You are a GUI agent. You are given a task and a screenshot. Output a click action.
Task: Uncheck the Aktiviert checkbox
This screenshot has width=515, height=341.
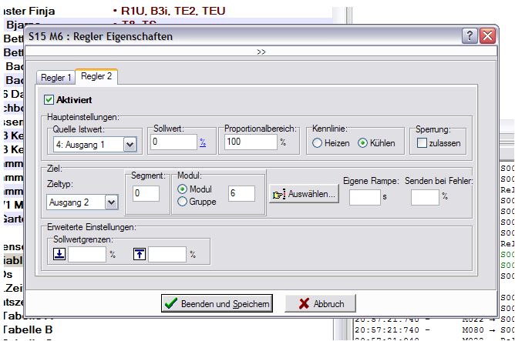tap(49, 99)
